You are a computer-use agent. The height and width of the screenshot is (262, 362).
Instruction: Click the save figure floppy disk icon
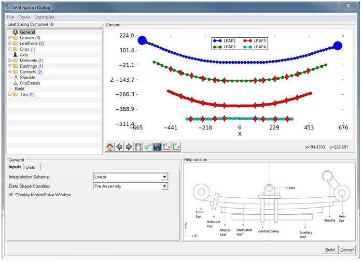tap(157, 147)
